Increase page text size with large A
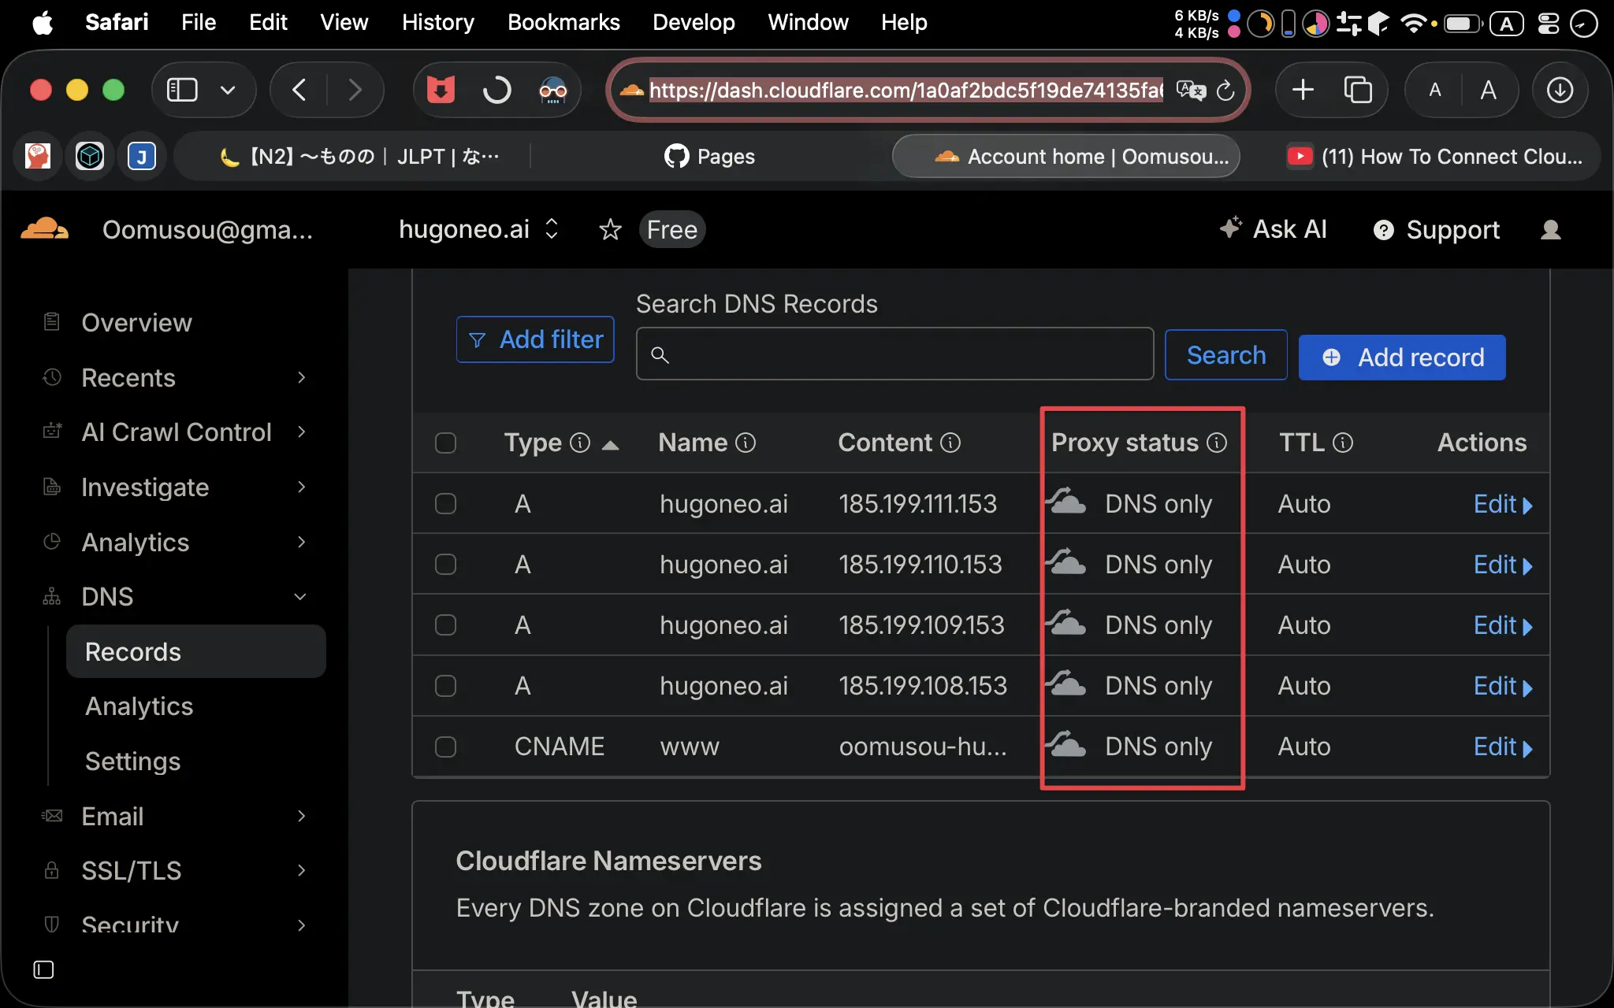This screenshot has width=1614, height=1008. 1488,90
